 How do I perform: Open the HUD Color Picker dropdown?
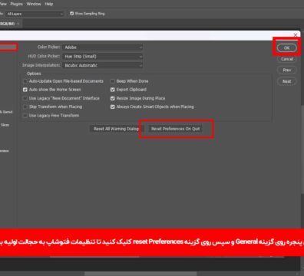(x=103, y=56)
